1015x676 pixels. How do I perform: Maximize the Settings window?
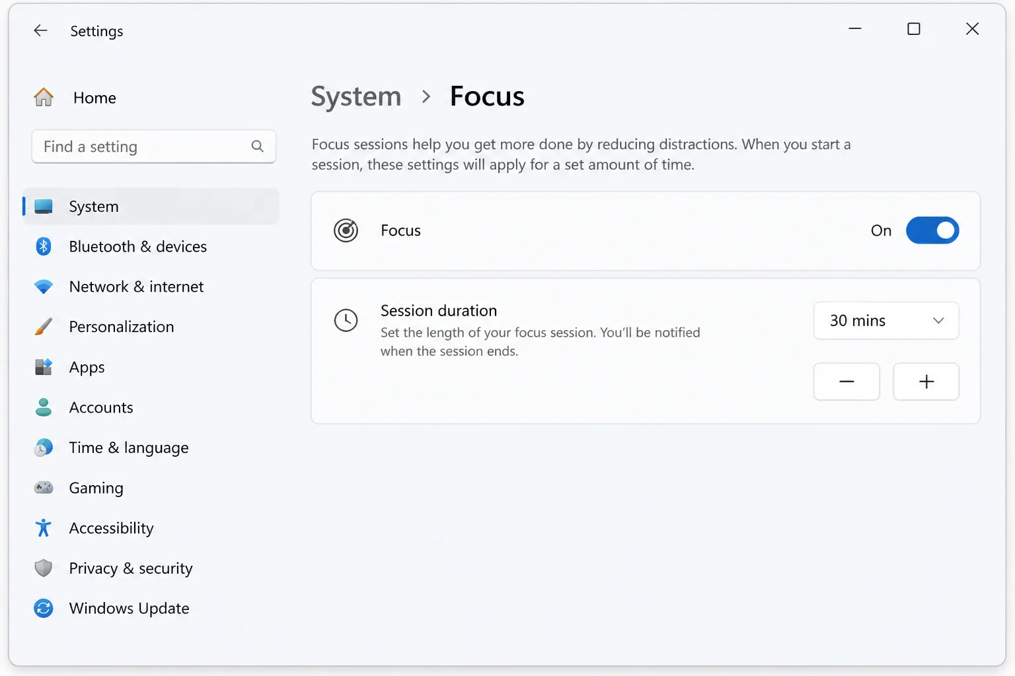914,29
